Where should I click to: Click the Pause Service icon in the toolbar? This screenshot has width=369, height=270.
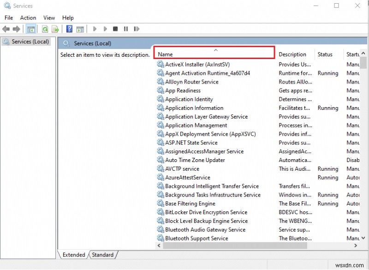click(126, 29)
